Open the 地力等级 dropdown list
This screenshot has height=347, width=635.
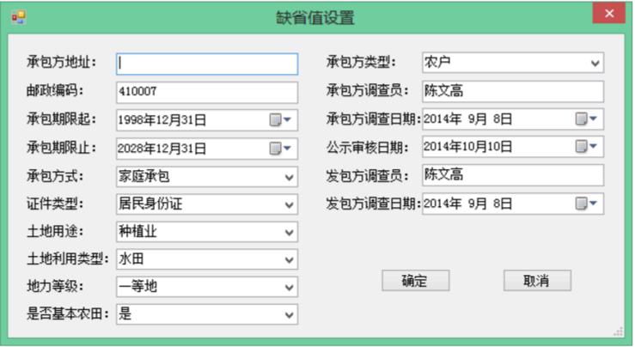(x=289, y=287)
